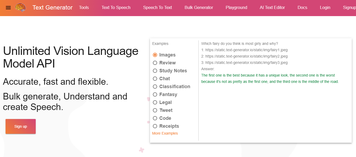Open Speech To Text in navbar
356x157 pixels.
(157, 8)
